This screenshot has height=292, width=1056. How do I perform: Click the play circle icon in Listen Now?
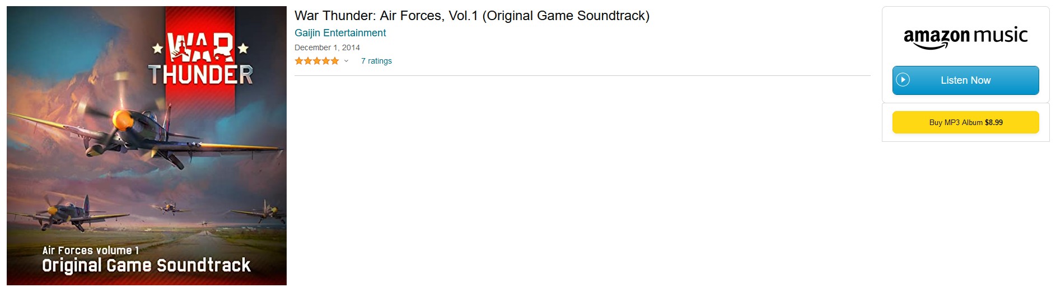(x=903, y=80)
